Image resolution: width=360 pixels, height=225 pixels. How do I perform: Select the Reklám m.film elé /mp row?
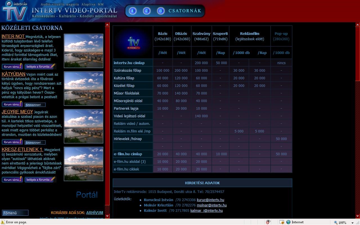pos(132,131)
